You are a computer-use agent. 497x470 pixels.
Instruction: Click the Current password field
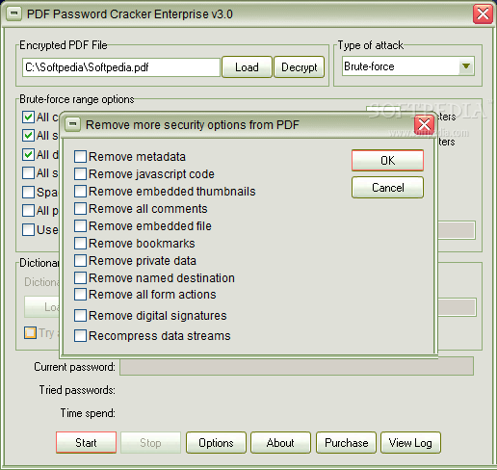297,367
